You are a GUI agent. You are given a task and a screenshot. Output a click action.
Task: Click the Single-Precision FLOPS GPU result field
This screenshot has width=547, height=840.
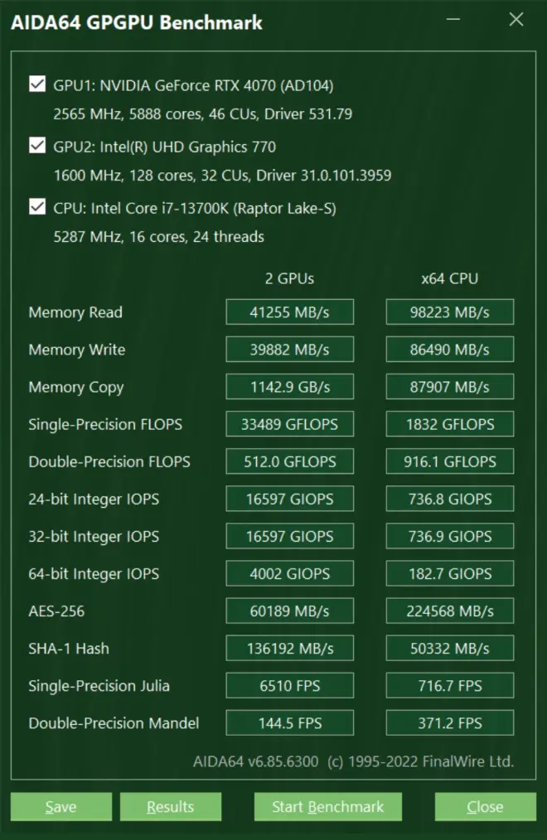pyautogui.click(x=289, y=424)
